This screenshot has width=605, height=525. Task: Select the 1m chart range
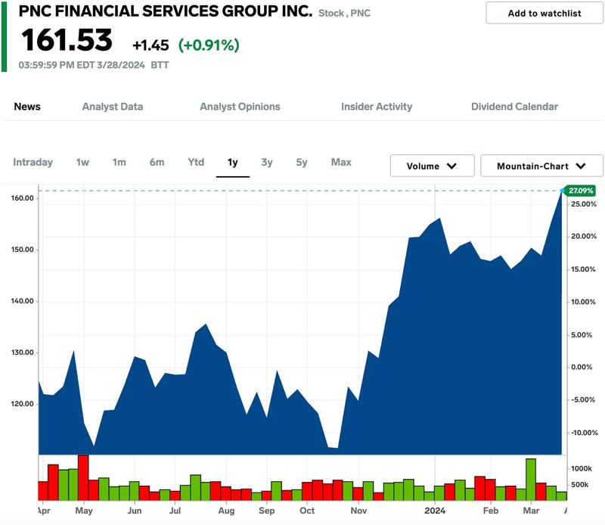[119, 162]
